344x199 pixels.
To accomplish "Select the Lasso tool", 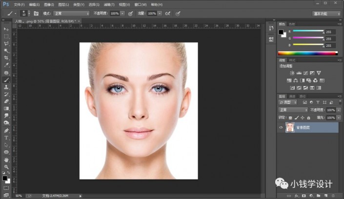I will point(6,43).
